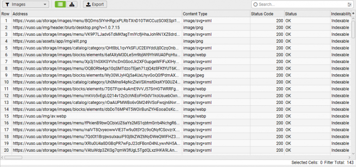Screen dimensions: 356x167
Task: Select the menu/Xp3j1hGXKGY address
Action: (97, 62)
